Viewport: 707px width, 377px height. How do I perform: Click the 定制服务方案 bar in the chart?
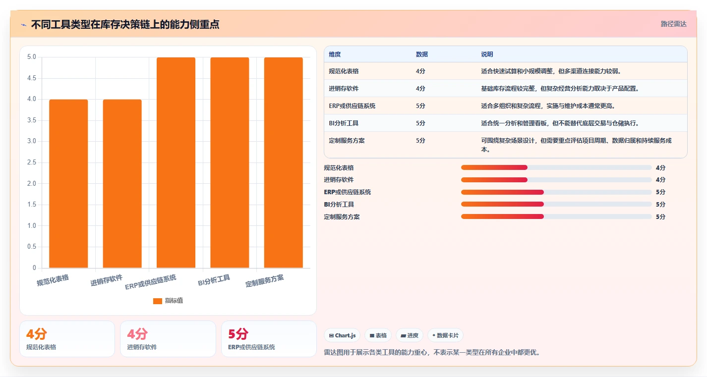point(283,162)
